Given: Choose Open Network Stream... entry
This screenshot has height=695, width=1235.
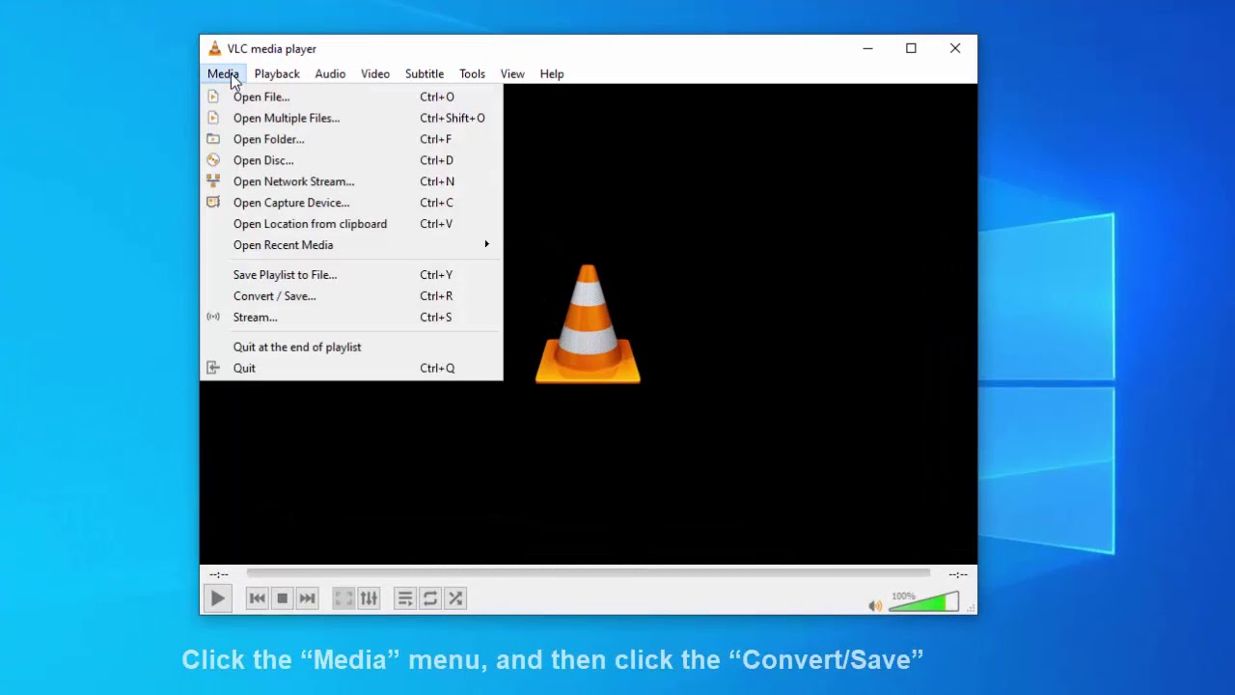Looking at the screenshot, I should click(x=351, y=181).
